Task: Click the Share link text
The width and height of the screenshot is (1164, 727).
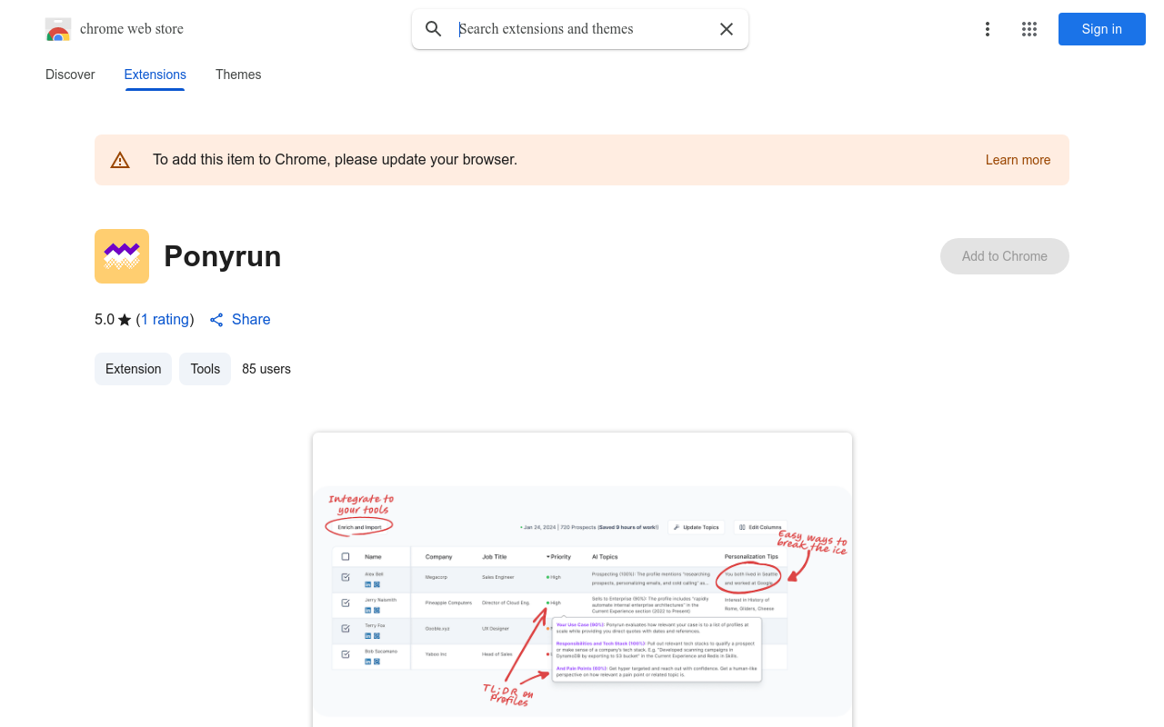Action: (251, 320)
